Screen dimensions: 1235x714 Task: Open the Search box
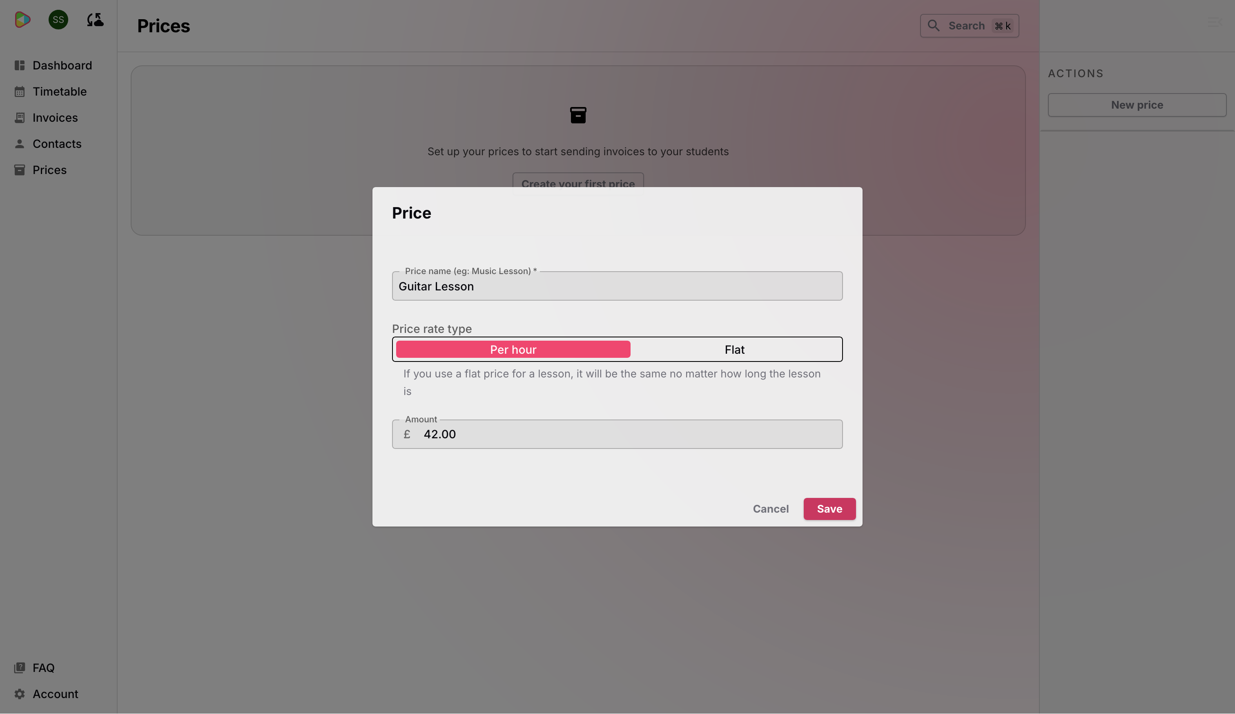pos(970,25)
